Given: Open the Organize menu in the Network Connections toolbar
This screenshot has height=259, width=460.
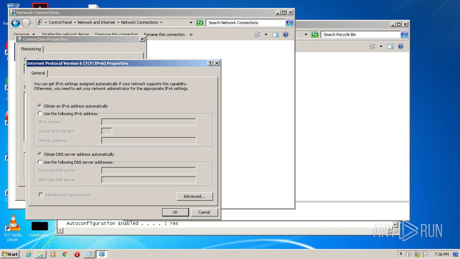Looking at the screenshot, I should click(x=24, y=35).
